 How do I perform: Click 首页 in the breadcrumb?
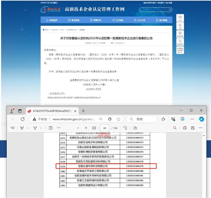pos(47,30)
